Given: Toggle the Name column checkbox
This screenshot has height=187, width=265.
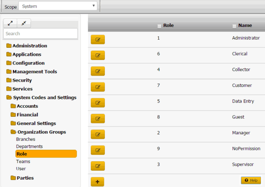Looking at the screenshot, I should pyautogui.click(x=234, y=26).
